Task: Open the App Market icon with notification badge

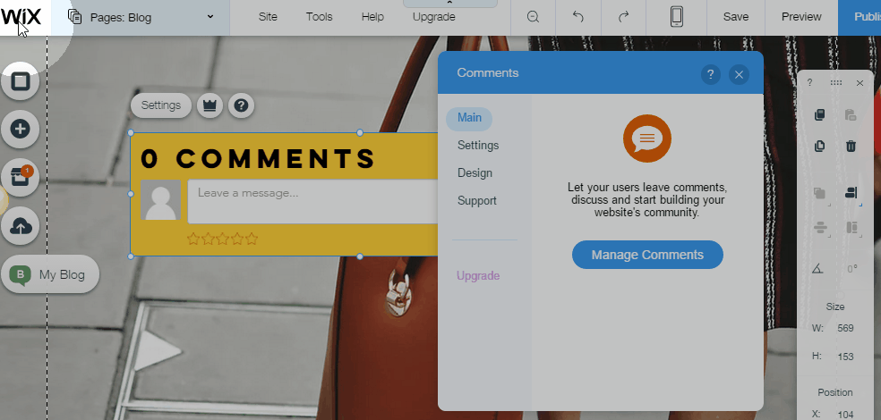Action: coord(21,178)
